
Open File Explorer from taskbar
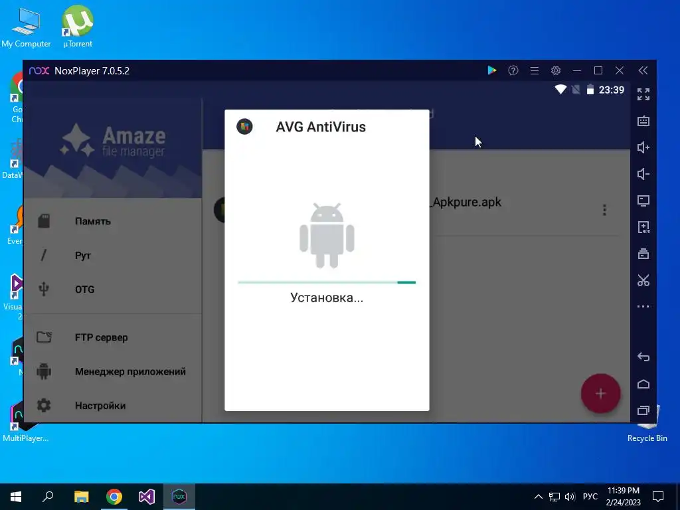(81, 497)
